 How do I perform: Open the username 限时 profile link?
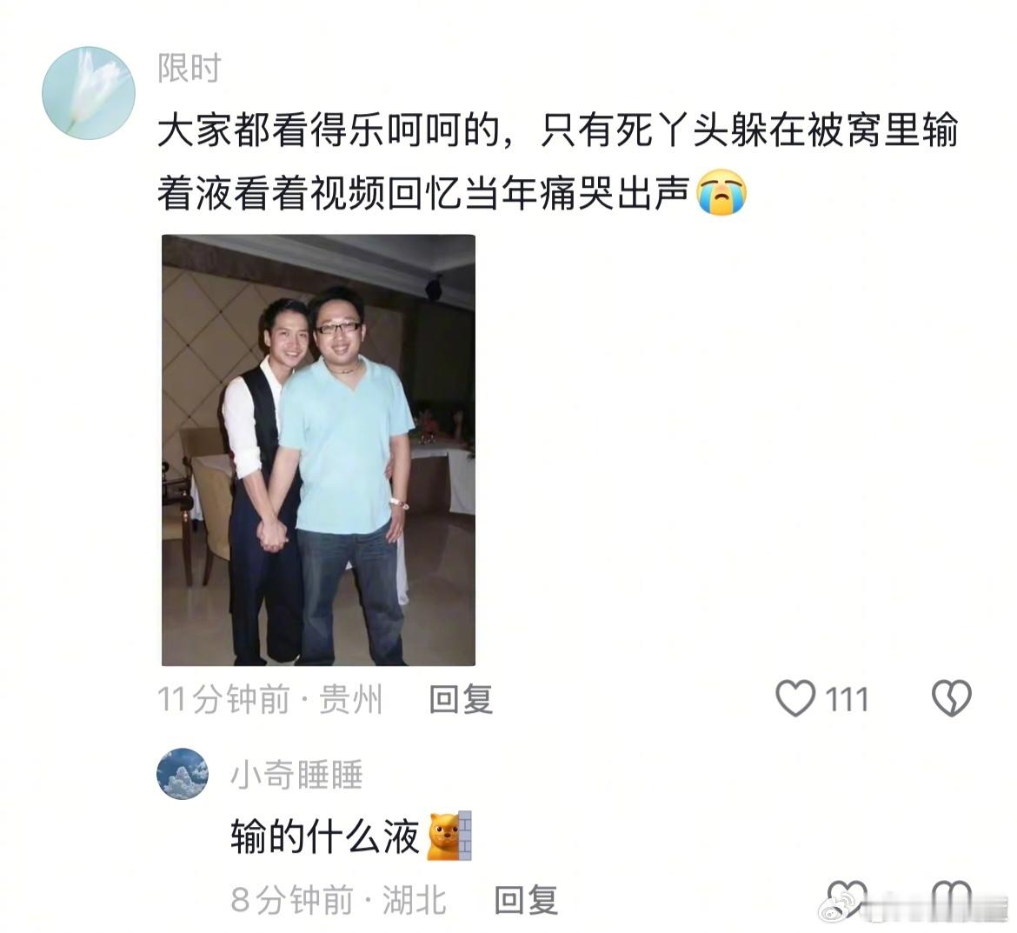click(x=189, y=68)
